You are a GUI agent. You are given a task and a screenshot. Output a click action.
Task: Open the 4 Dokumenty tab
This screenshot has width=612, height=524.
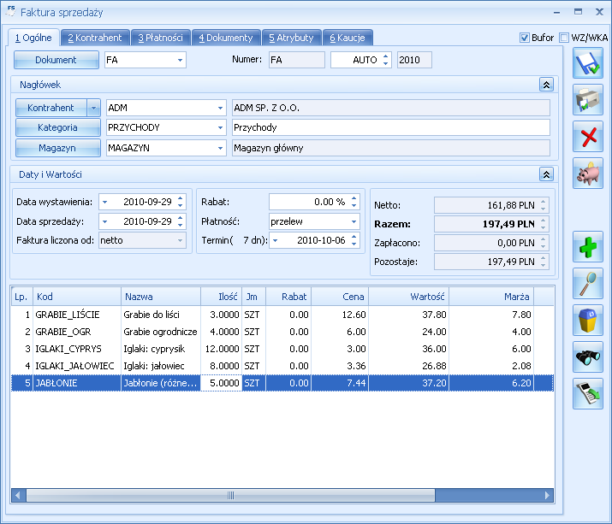pyautogui.click(x=226, y=38)
